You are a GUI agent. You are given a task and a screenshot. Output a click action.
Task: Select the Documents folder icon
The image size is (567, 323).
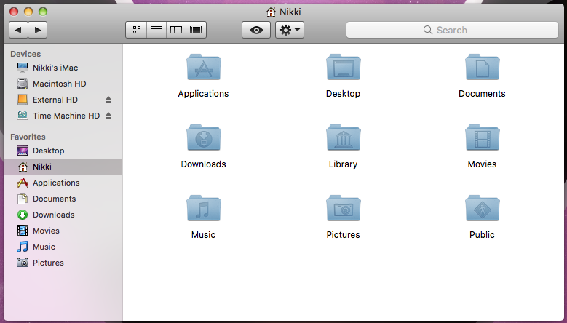(483, 67)
